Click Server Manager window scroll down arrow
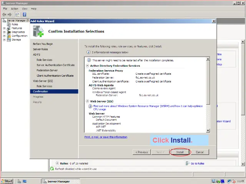 pos(243,164)
